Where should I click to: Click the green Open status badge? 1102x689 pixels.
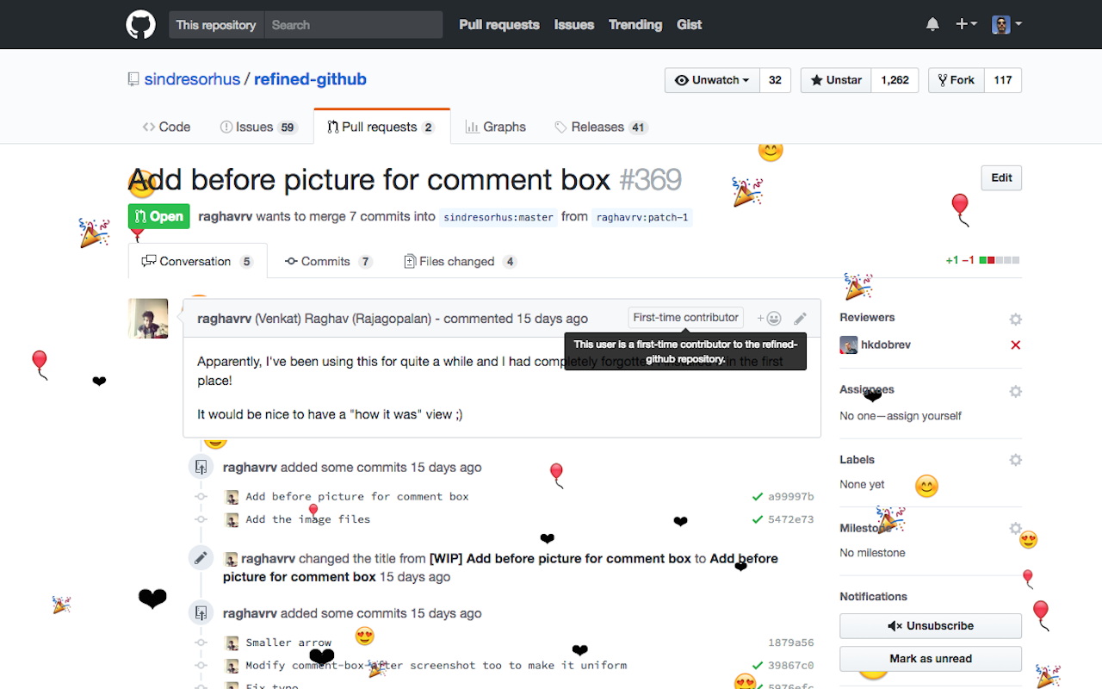(159, 216)
